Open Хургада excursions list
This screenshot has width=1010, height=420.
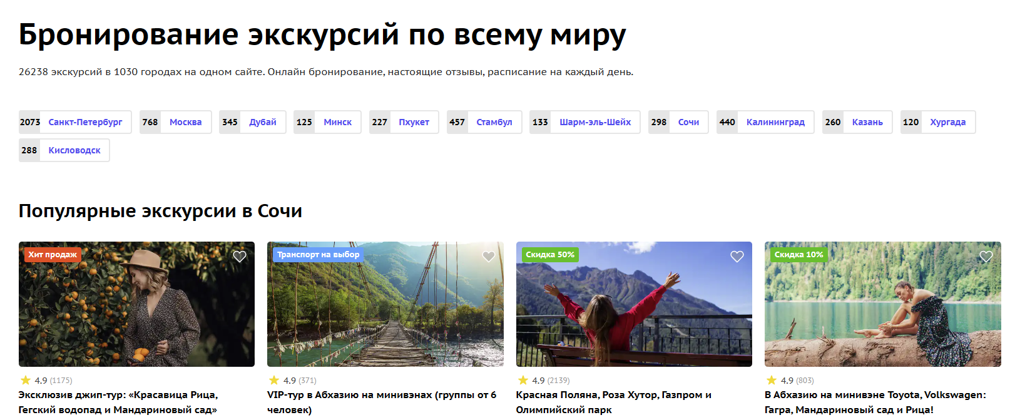[947, 122]
